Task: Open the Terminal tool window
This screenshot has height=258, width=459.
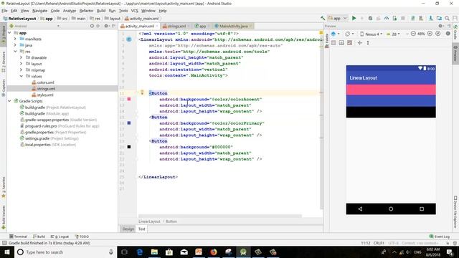Action: click(18, 236)
